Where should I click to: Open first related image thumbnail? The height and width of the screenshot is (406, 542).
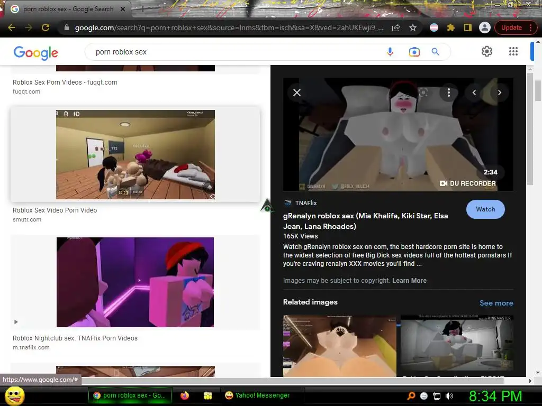(339, 346)
